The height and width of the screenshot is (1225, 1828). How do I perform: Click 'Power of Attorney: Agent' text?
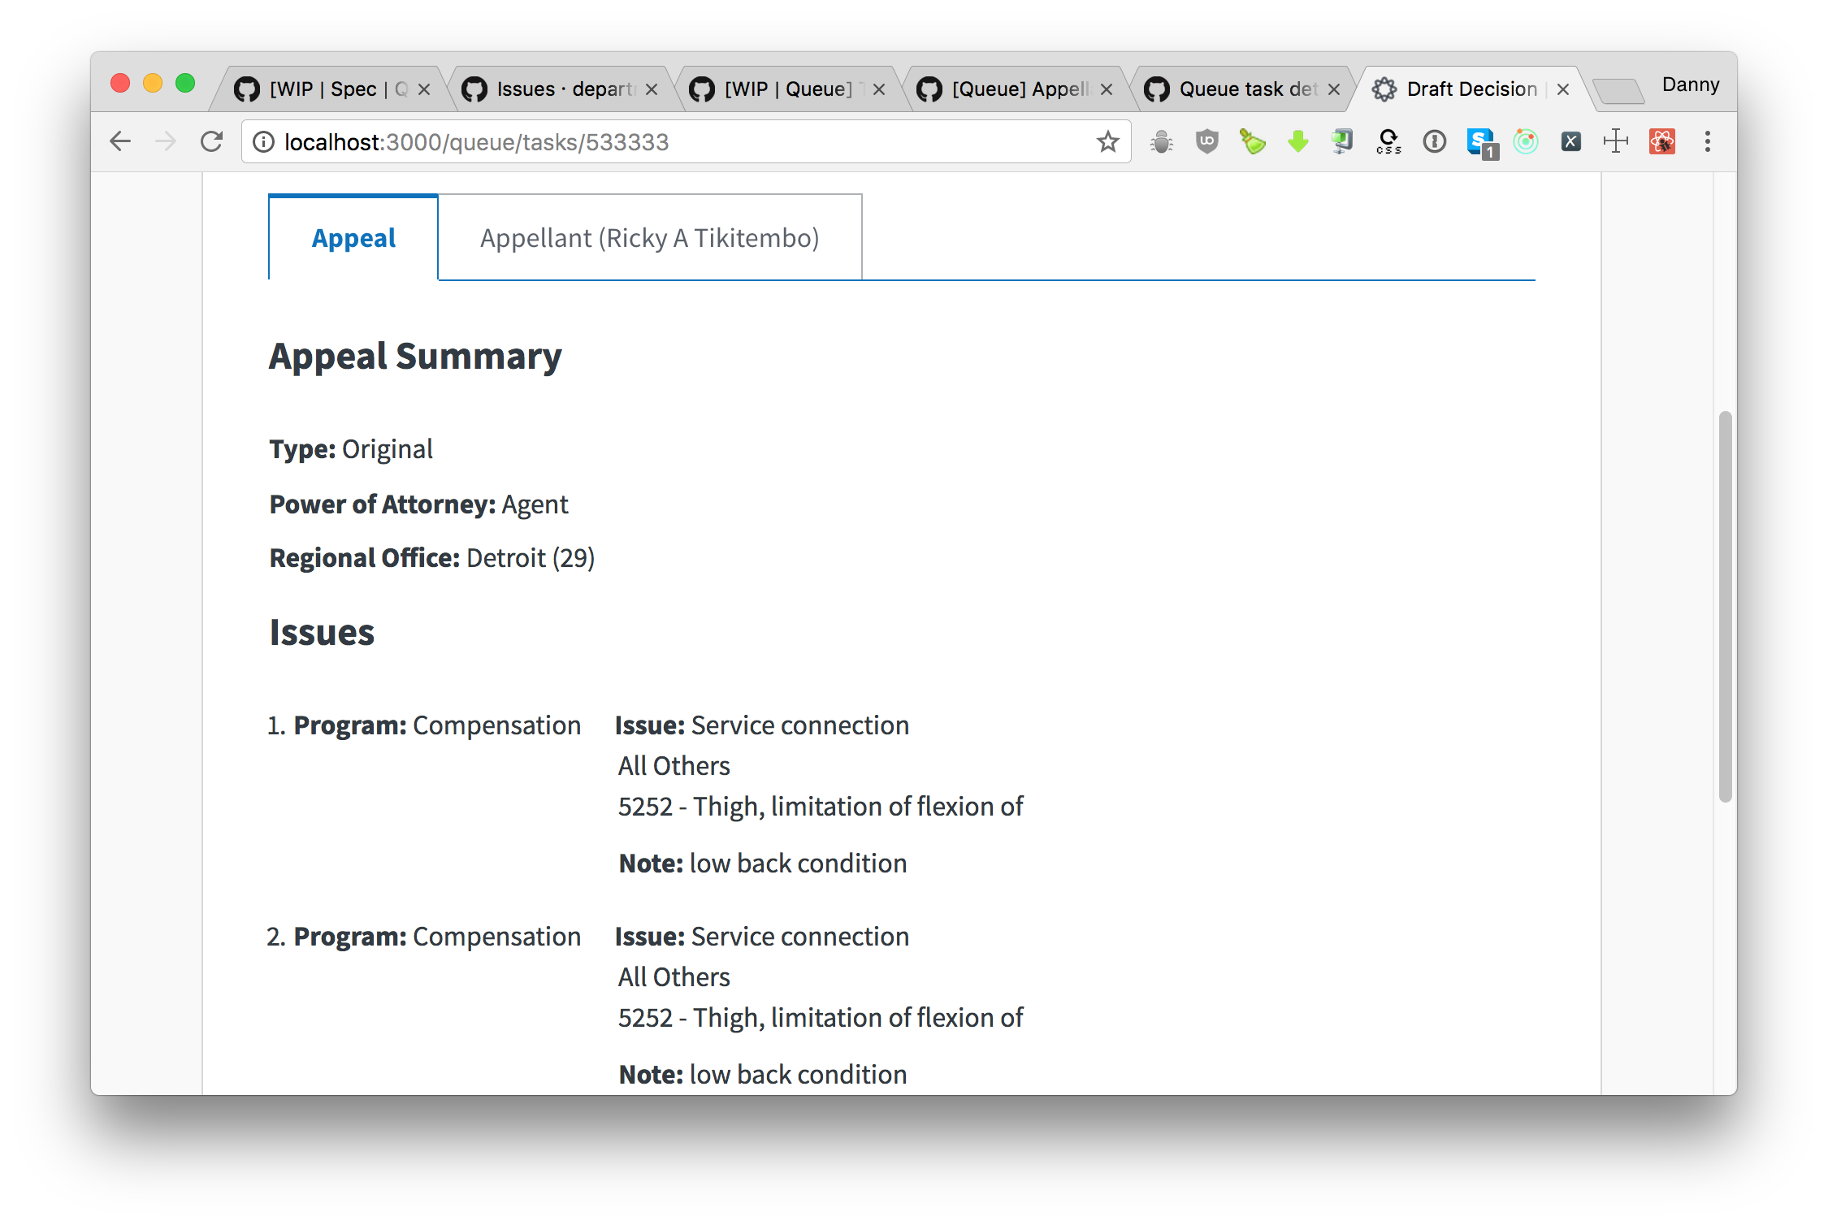418,504
